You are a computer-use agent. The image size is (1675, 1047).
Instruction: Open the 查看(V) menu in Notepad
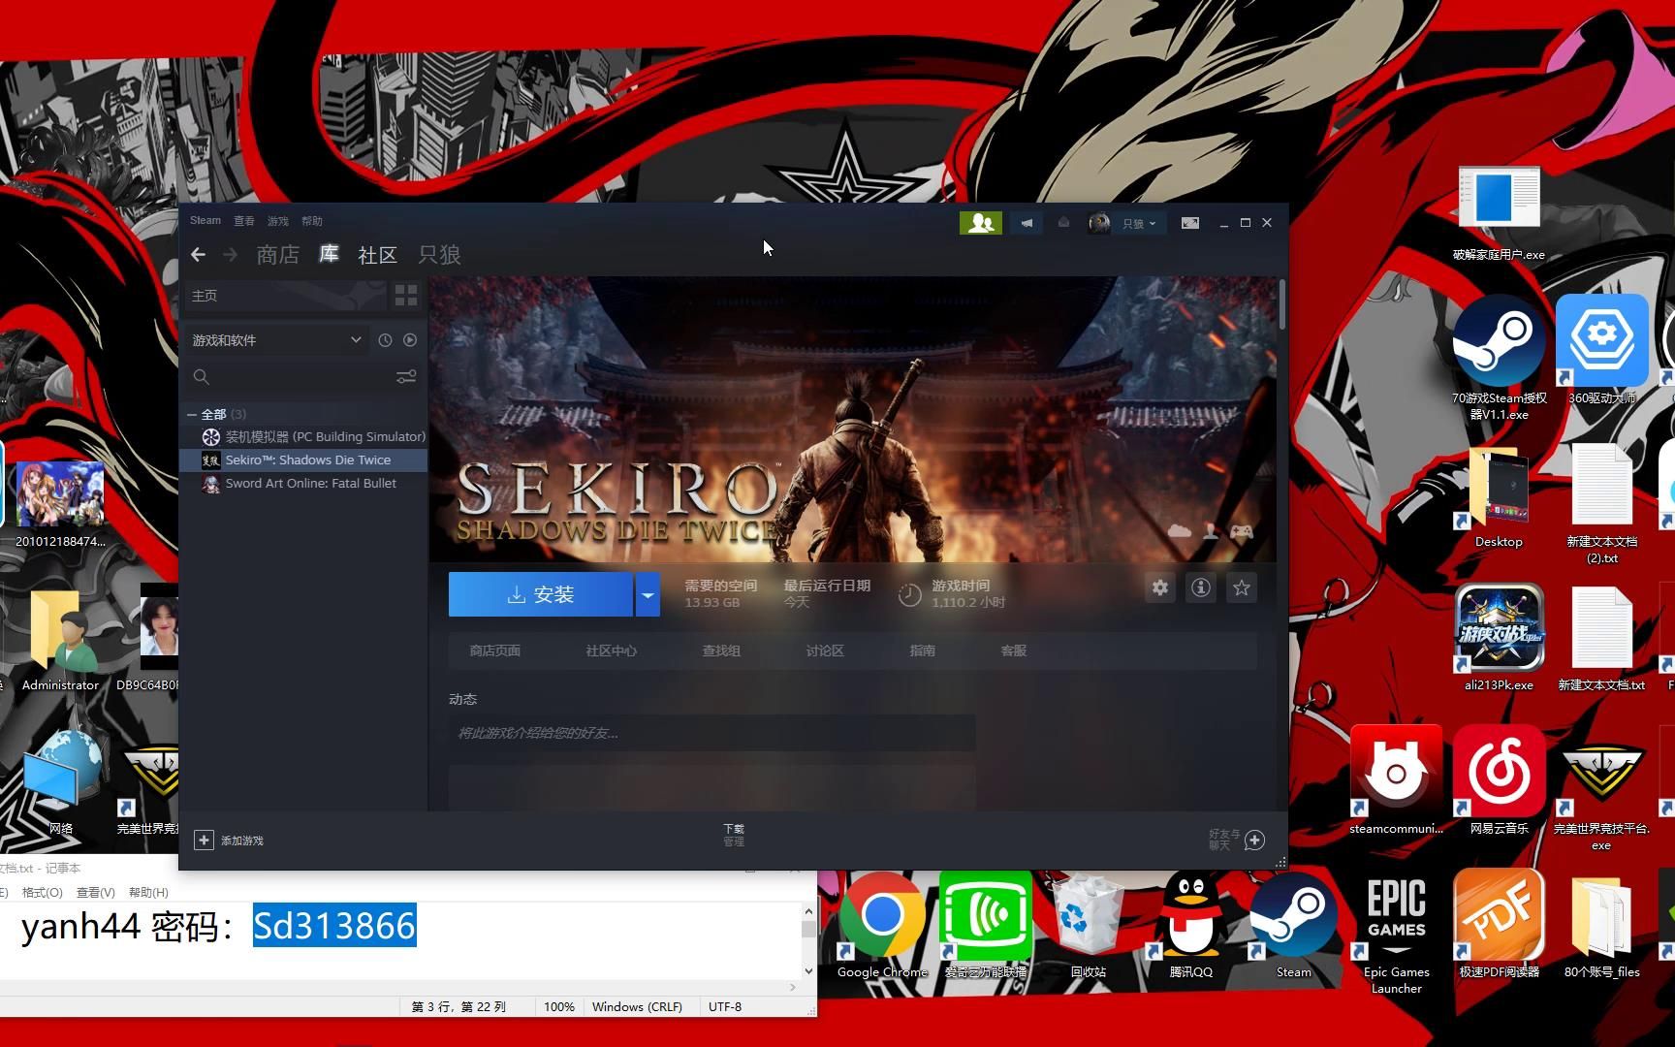click(x=95, y=893)
